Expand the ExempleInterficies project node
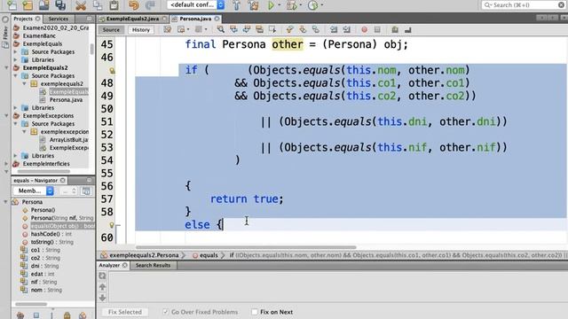This screenshot has height=319, width=568. [6, 163]
